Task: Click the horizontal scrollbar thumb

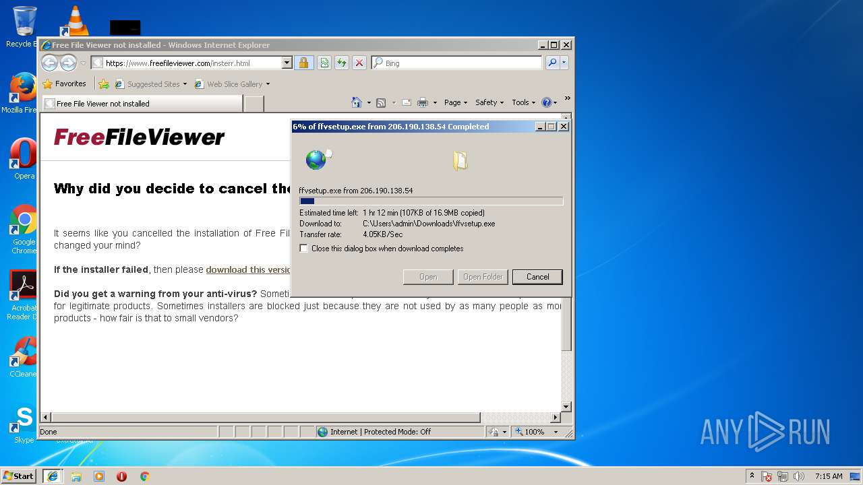Action: 266,418
